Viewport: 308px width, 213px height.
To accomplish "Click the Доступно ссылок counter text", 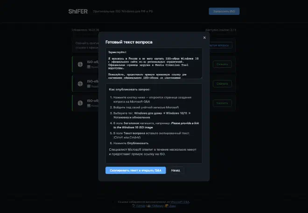I will coord(221,30).
